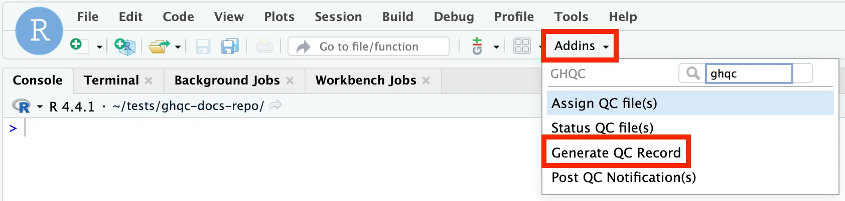845x201 pixels.
Task: Click the version control Git icon
Action: (477, 46)
